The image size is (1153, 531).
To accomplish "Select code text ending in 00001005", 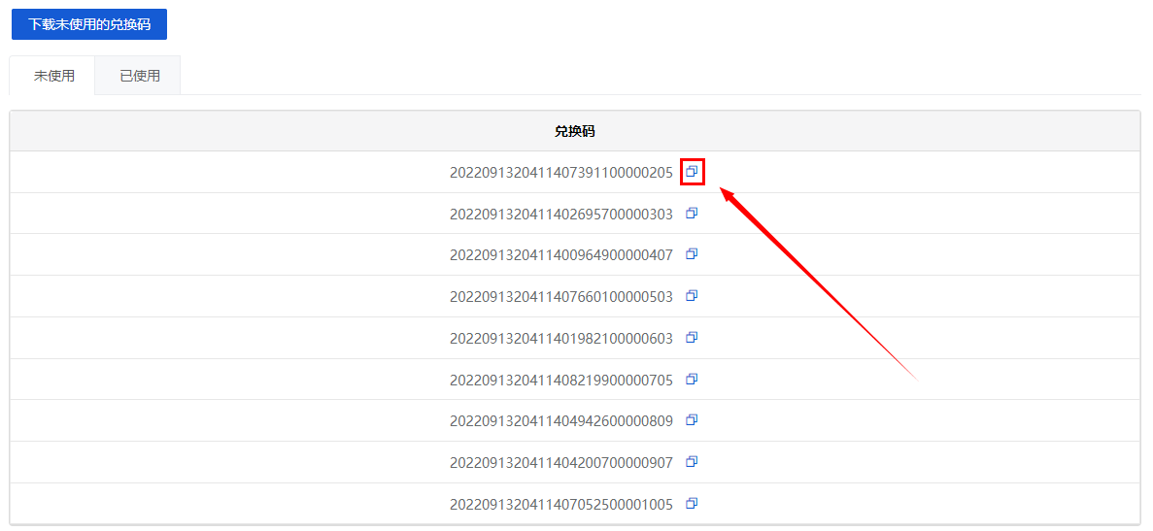I will tap(561, 505).
